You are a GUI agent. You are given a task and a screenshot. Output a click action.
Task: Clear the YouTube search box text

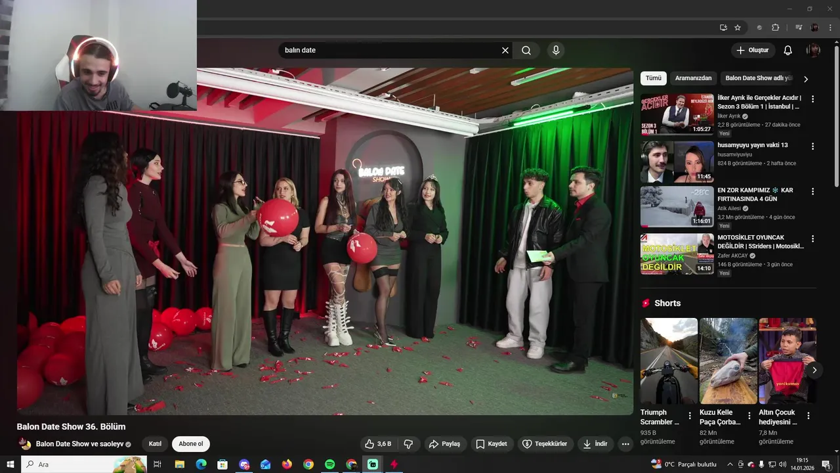coord(505,51)
